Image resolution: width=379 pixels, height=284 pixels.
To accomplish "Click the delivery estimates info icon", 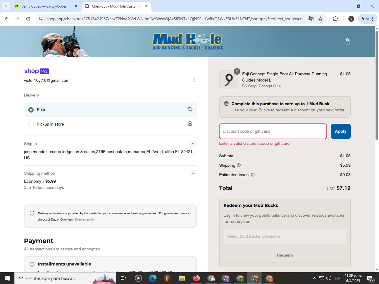I will pos(32,213).
